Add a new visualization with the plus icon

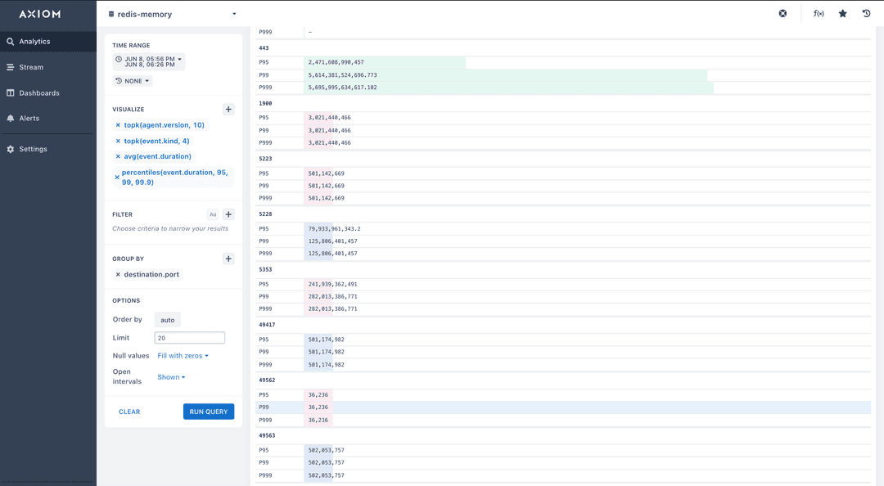[228, 109]
